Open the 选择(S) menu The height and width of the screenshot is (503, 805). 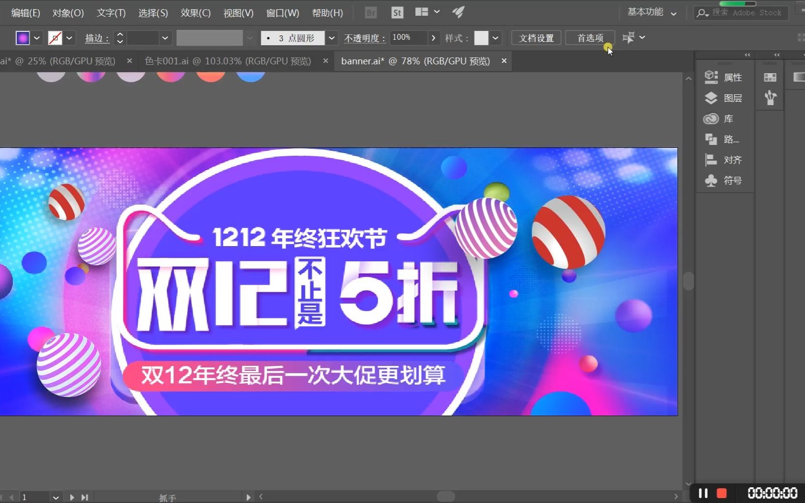click(x=153, y=13)
